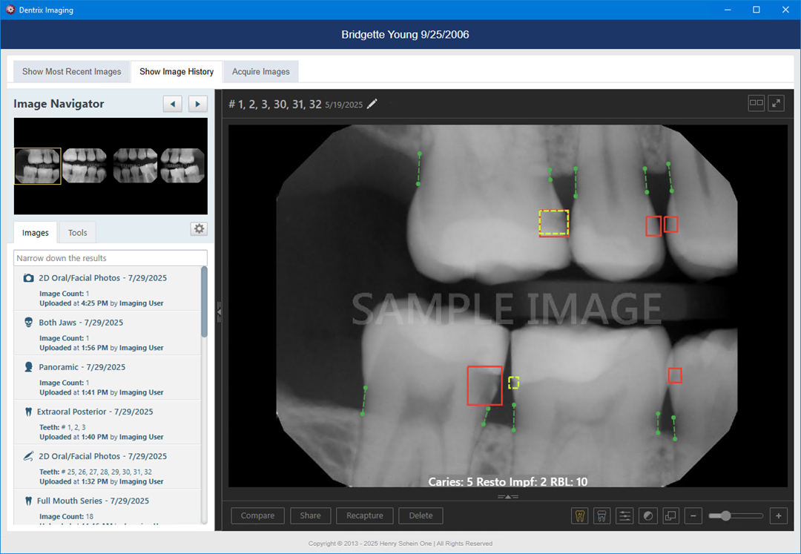Screen dimensions: 801x554
Task: Open Panoramic - 7/29/2025 entry
Action: (108, 377)
